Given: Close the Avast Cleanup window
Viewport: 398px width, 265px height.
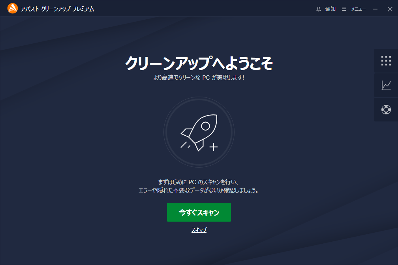Looking at the screenshot, I should [x=390, y=9].
